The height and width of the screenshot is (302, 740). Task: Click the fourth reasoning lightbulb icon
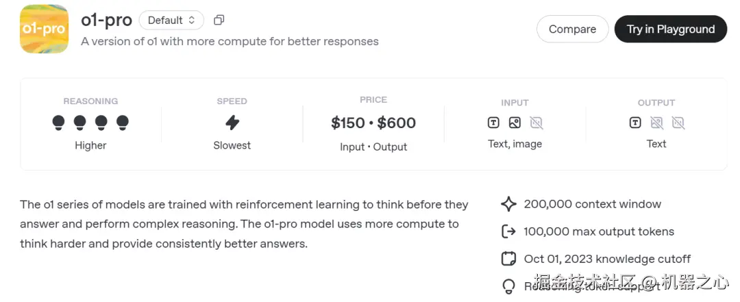123,123
